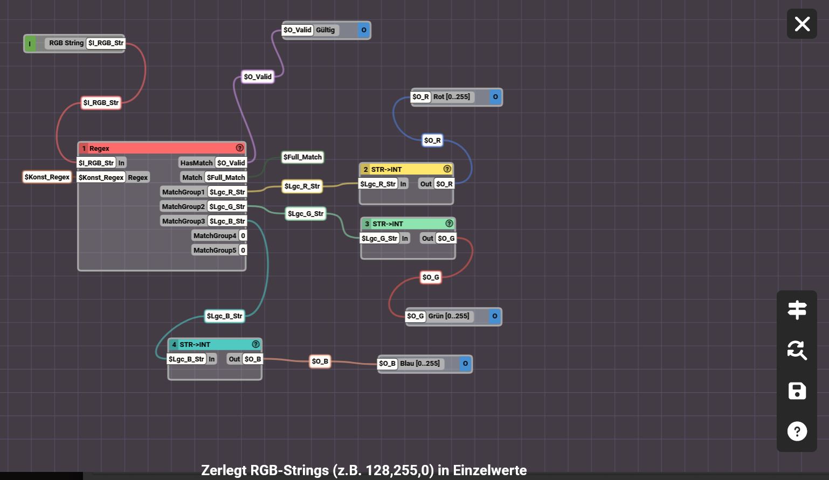The width and height of the screenshot is (829, 480).
Task: Click the search-refresh magnifier icon
Action: tap(797, 350)
